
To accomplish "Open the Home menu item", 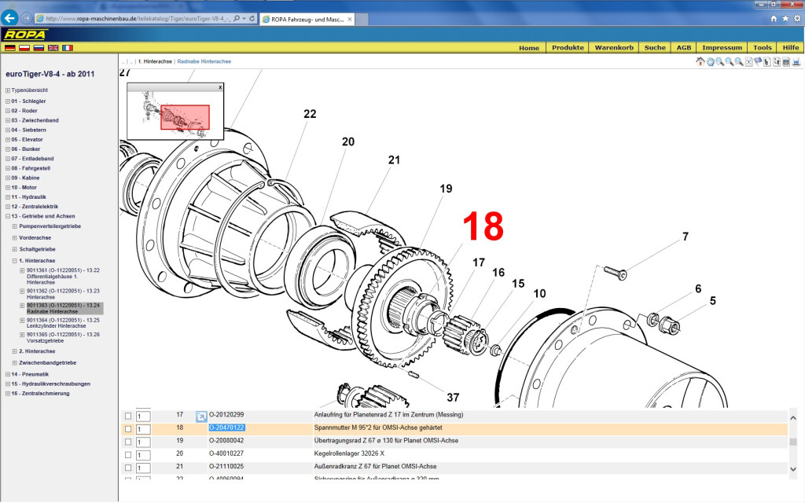I will 529,48.
